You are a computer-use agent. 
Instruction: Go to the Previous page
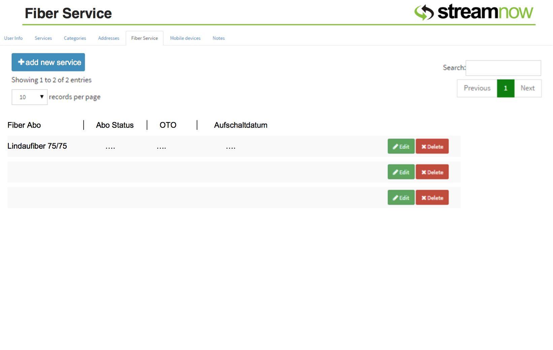(477, 88)
